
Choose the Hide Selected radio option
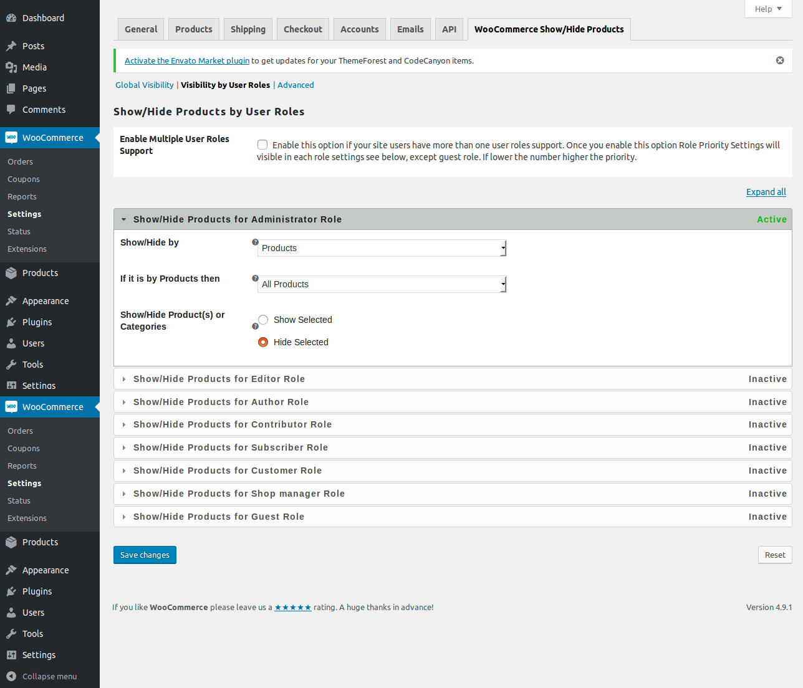(263, 342)
